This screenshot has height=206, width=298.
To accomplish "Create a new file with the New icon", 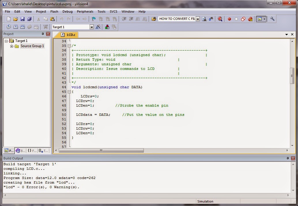I will pos(9,19).
